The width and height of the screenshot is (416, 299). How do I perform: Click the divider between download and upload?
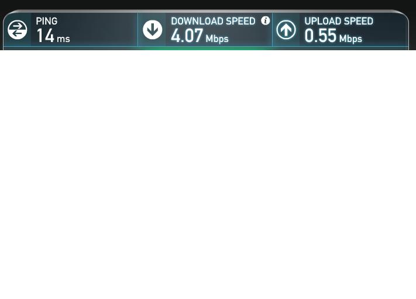click(272, 30)
